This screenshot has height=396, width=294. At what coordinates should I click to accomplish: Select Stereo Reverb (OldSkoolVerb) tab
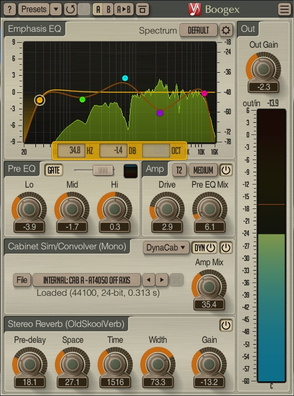click(x=66, y=324)
